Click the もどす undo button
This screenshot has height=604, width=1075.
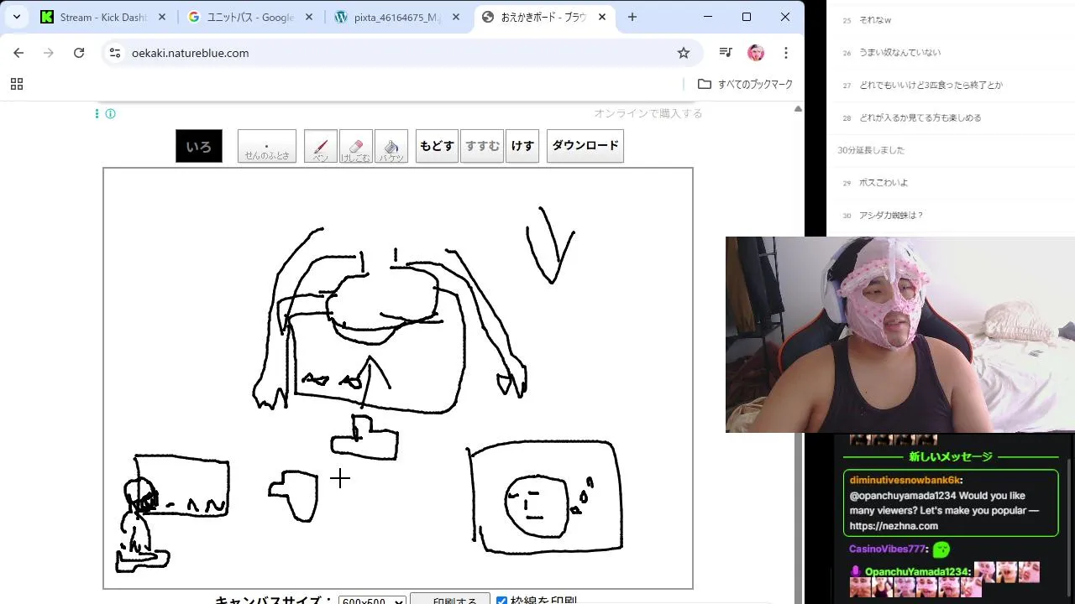tap(437, 146)
